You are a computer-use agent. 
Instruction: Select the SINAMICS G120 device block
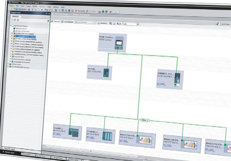pos(170,79)
